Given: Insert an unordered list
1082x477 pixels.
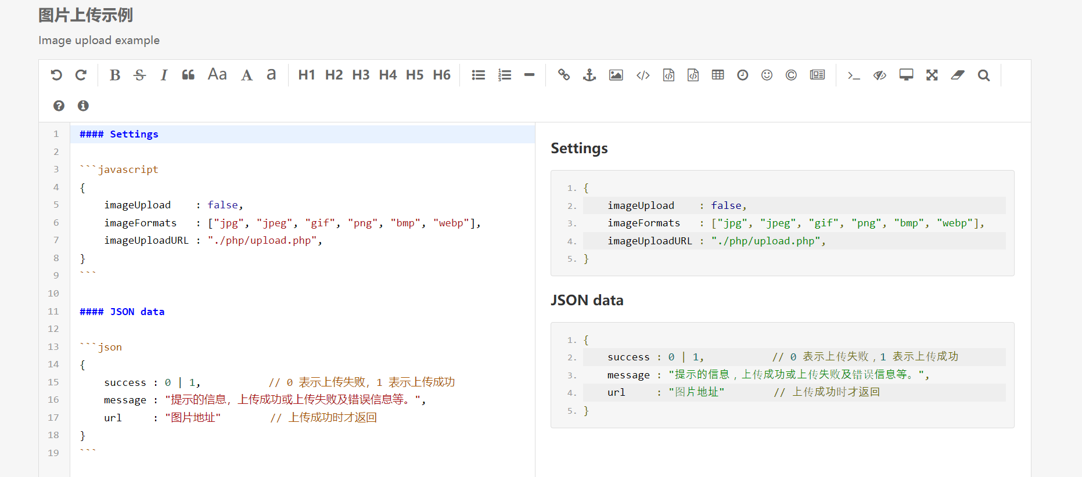Looking at the screenshot, I should click(478, 75).
